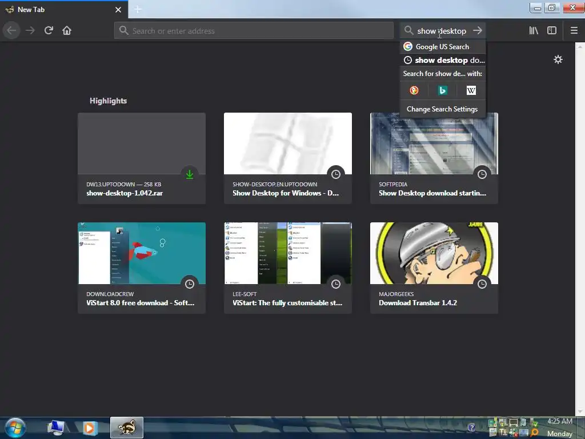Click the green download arrow on DW13.UPTODOWN tile
The width and height of the screenshot is (585, 439).
[190, 174]
